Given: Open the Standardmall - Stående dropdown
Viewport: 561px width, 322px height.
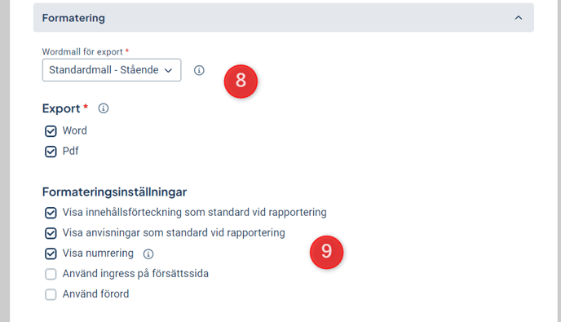Looking at the screenshot, I should [x=112, y=70].
